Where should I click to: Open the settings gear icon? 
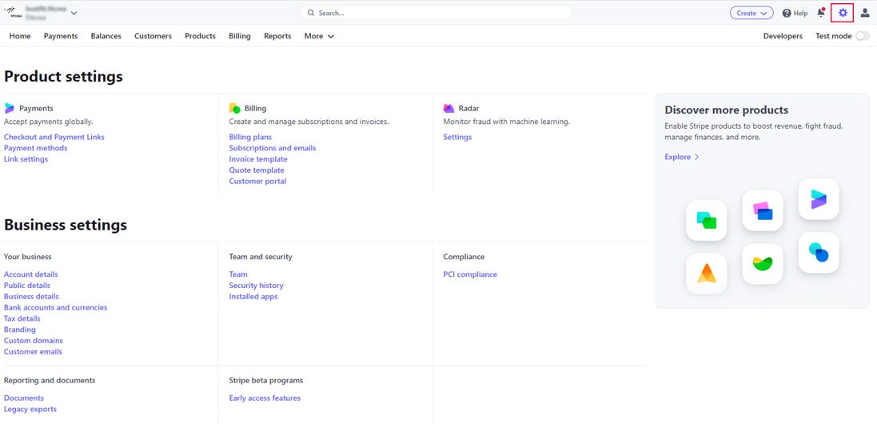coord(843,13)
